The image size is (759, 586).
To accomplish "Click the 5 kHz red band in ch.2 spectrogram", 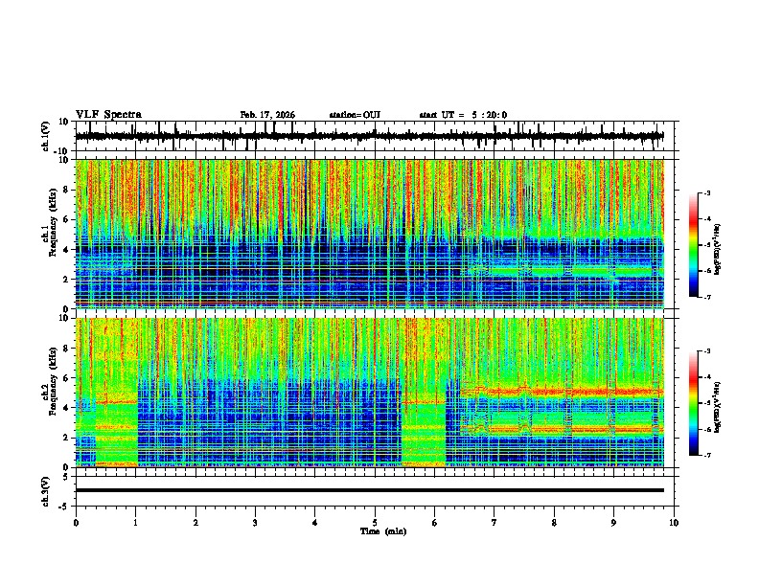I will (562, 392).
